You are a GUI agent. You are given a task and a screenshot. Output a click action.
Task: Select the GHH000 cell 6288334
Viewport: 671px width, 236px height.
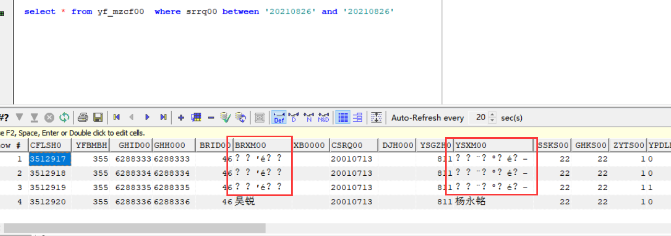pos(173,173)
